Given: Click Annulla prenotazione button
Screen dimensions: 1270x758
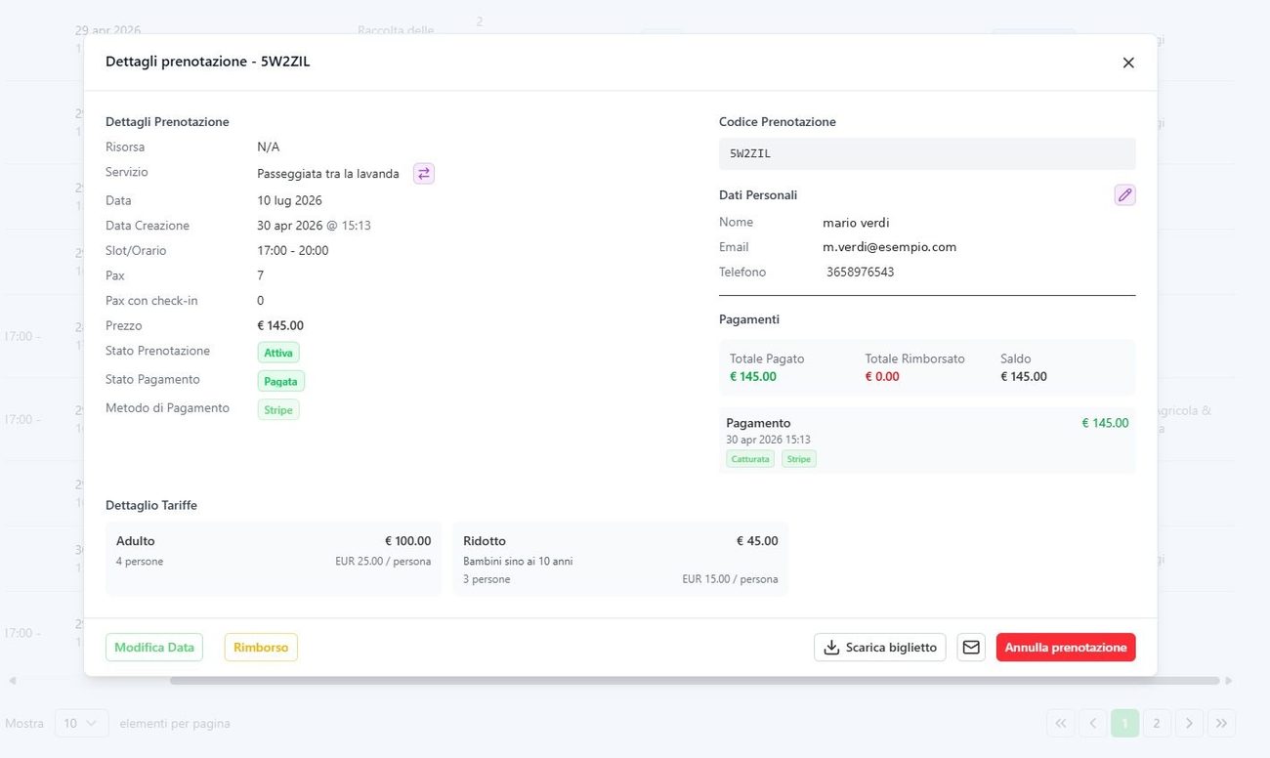Looking at the screenshot, I should coord(1066,648).
